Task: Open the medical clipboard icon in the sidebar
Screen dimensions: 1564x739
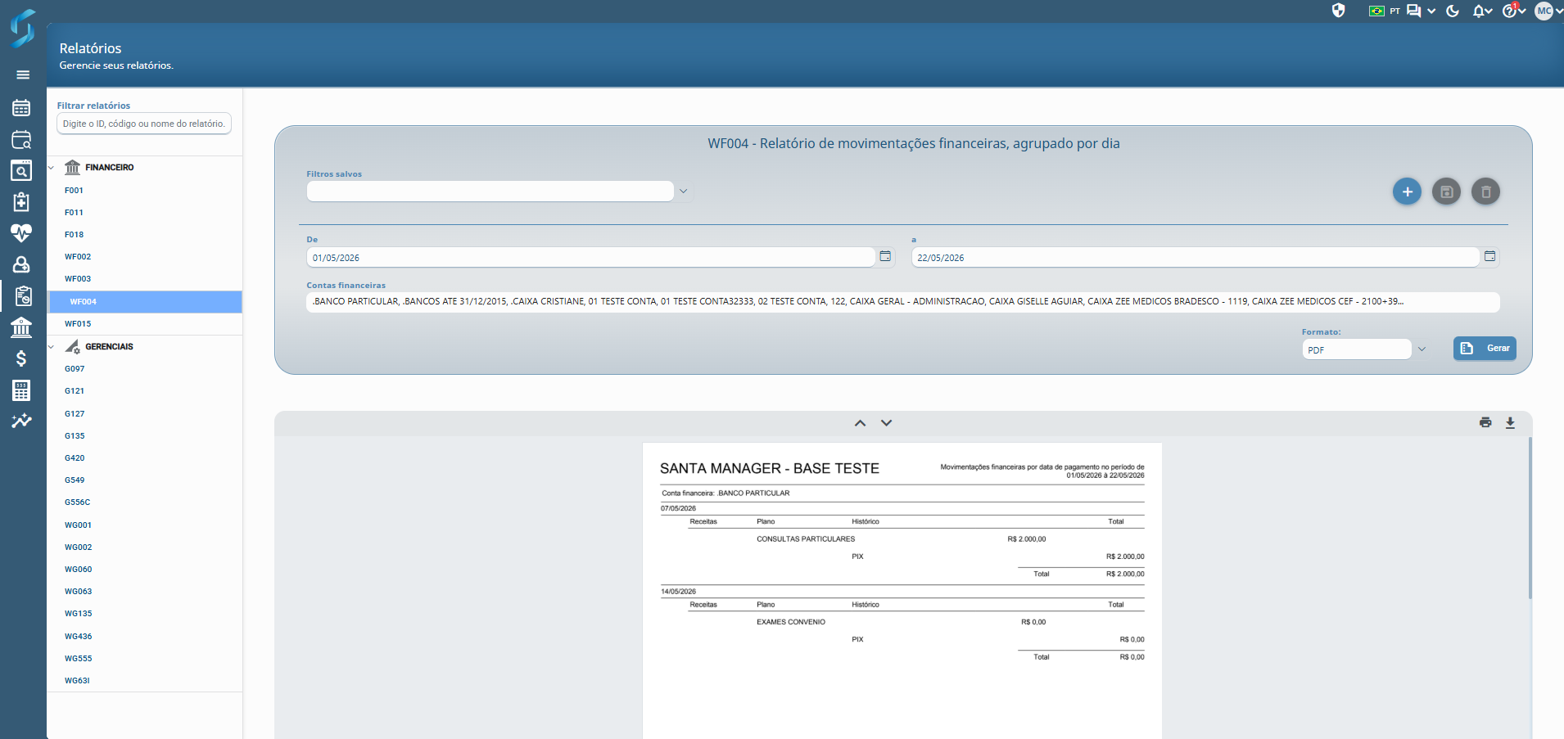Action: coord(21,201)
